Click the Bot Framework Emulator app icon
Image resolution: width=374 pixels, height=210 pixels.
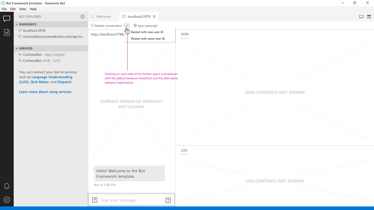click(x=3, y=3)
